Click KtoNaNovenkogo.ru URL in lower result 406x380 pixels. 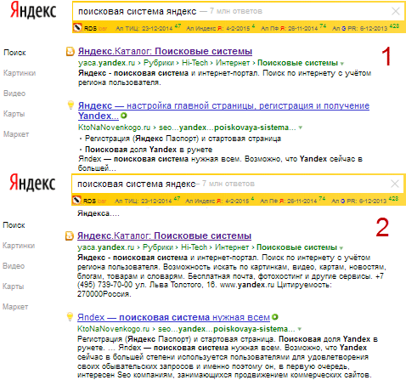(113, 329)
